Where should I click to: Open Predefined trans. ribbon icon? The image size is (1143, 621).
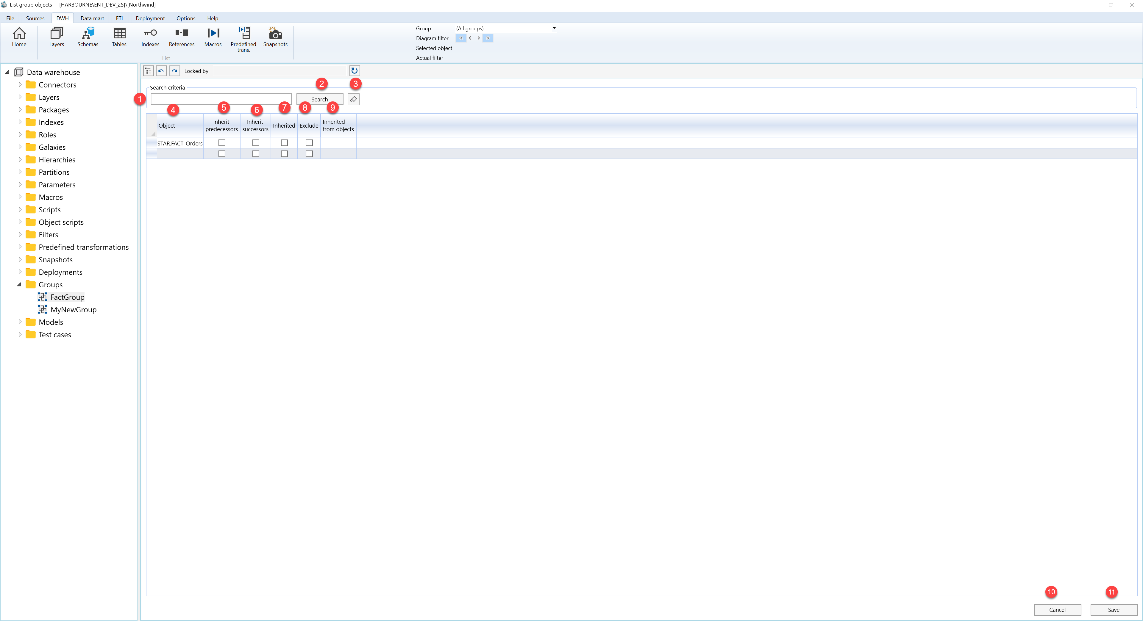point(243,40)
